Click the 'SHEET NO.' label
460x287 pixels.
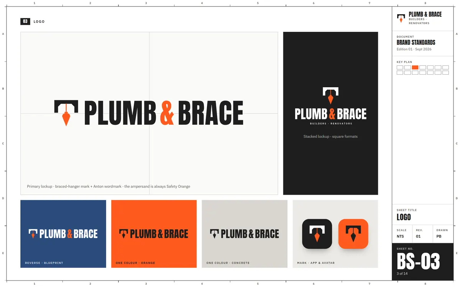405,249
